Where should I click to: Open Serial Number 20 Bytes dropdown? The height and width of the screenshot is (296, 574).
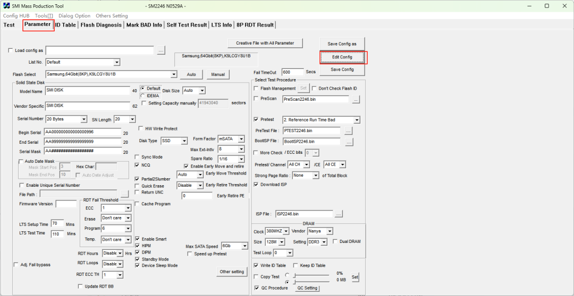click(x=84, y=119)
